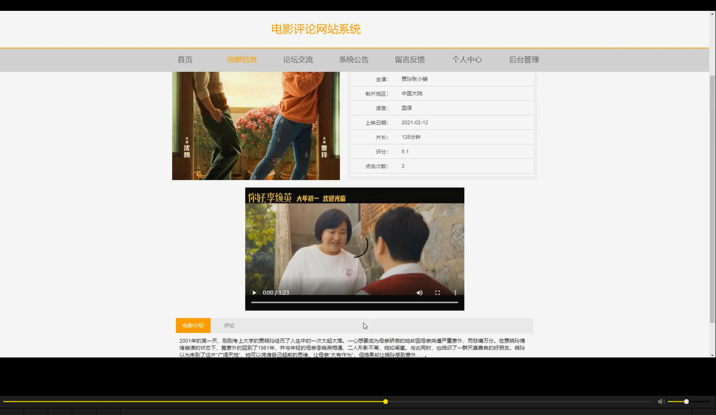Open 个人中心
Screen dimensions: 716x415
[467, 59]
